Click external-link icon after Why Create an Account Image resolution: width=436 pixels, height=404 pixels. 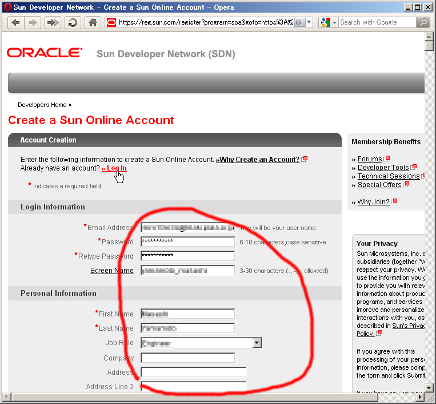click(x=305, y=159)
